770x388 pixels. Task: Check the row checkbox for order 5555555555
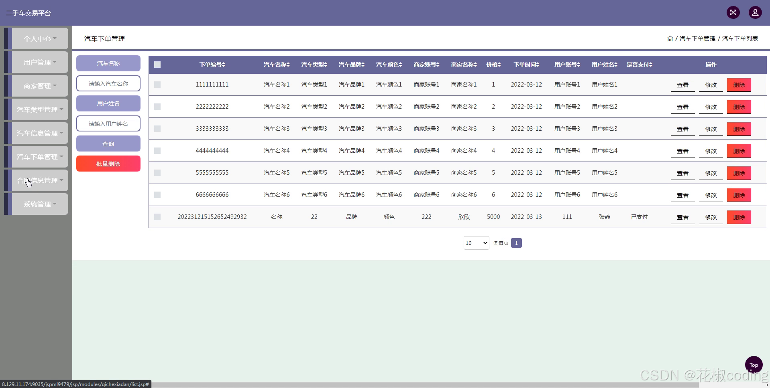(x=157, y=173)
